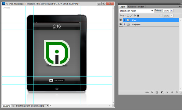Expand the iPad layer group

[x=124, y=20]
